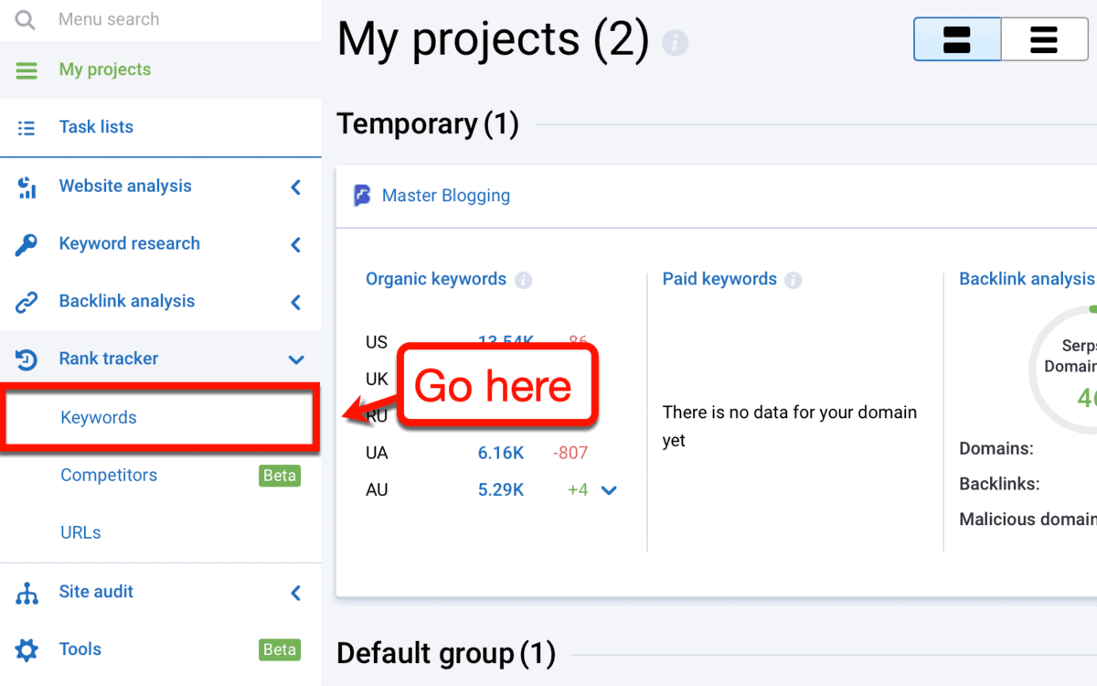Click info icon next to Organic keywords
Viewport: 1097px width, 686px height.
click(524, 280)
